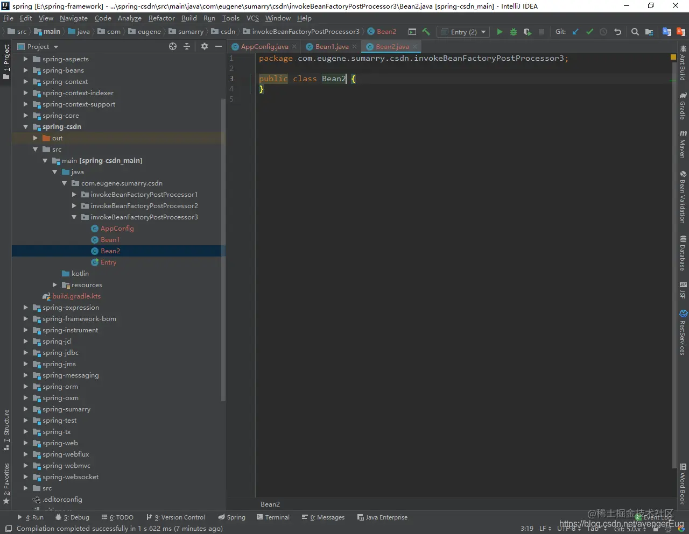Open Java Enterprise tool window
This screenshot has width=689, height=534.
[x=382, y=517]
